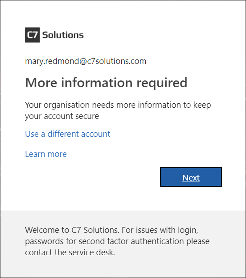Open the Use a different account link
246x278 pixels.
coord(67,134)
